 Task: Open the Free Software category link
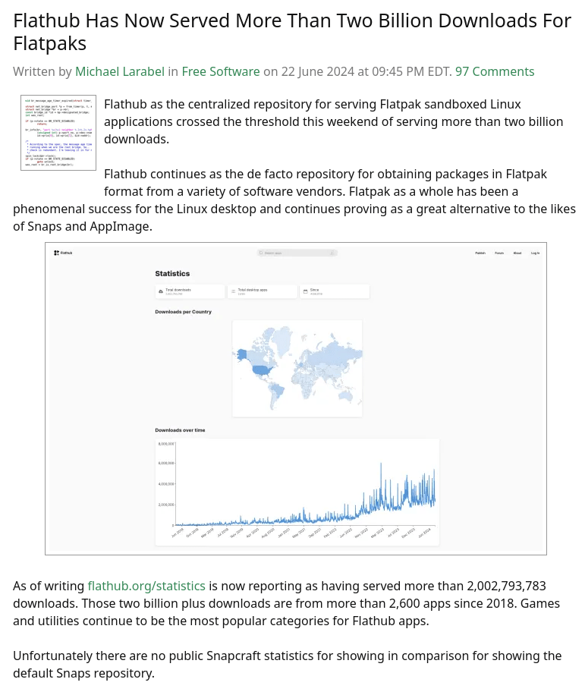221,71
